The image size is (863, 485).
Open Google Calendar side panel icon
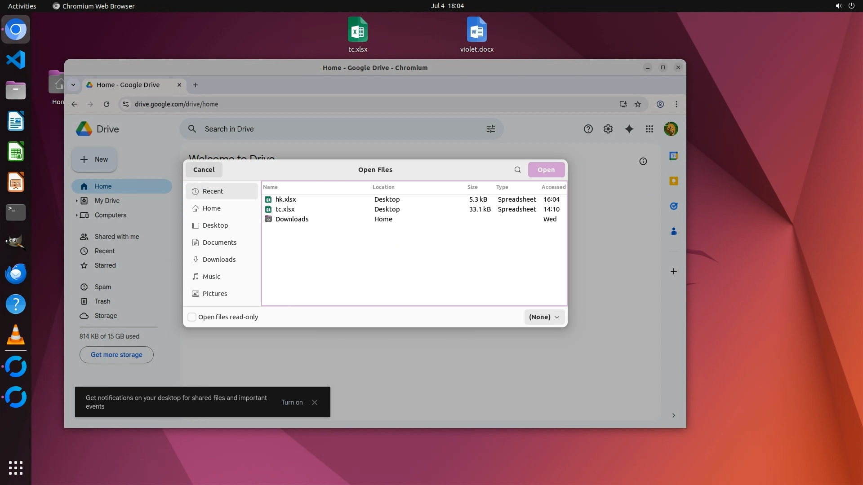coord(673,156)
